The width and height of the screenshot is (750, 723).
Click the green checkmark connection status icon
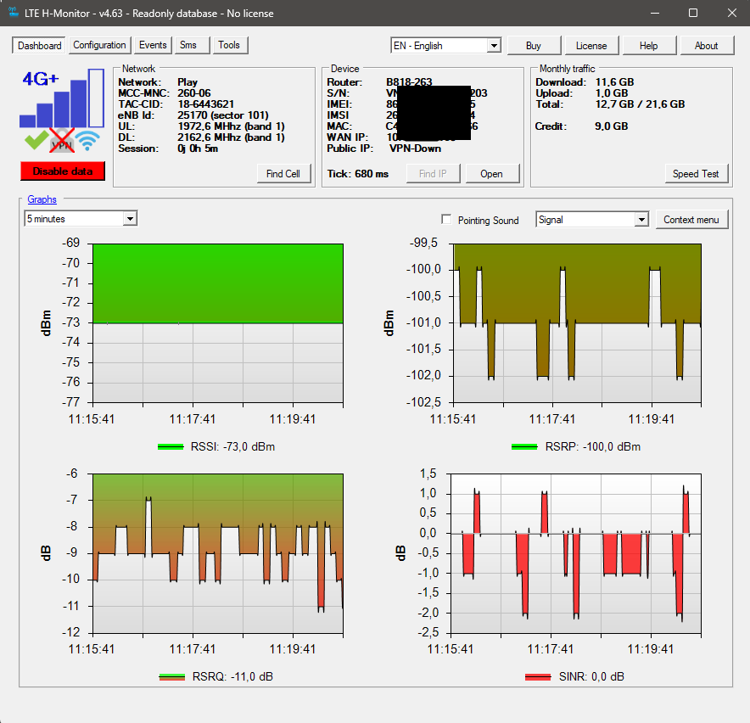36,140
